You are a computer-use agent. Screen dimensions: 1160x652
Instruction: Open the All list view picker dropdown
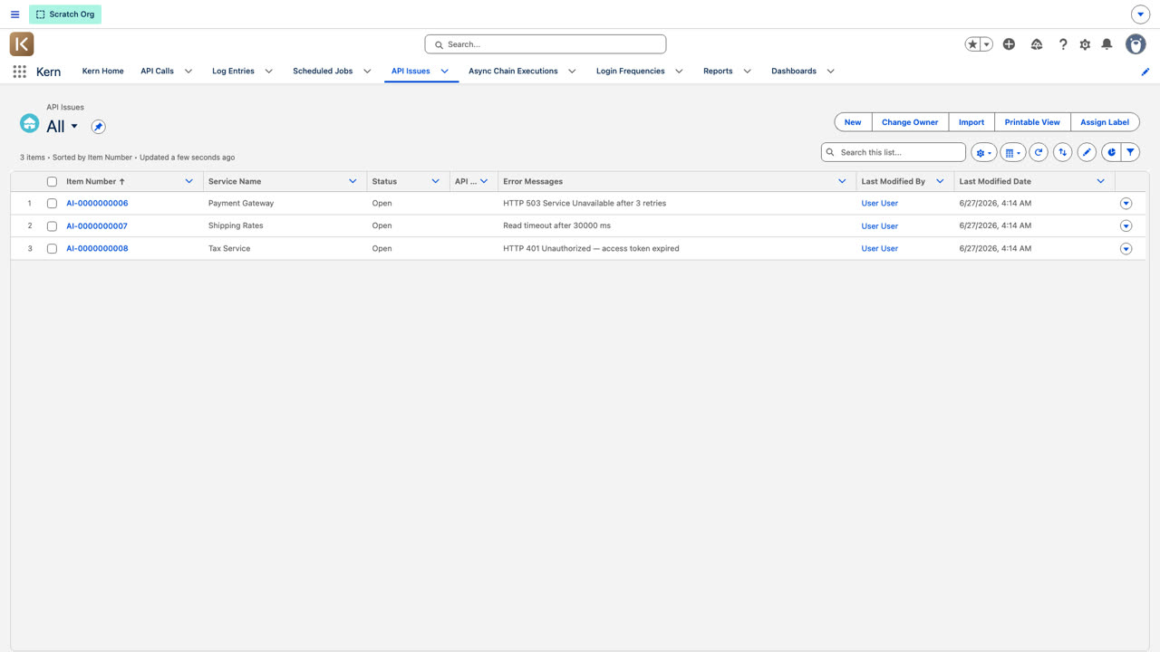click(74, 126)
